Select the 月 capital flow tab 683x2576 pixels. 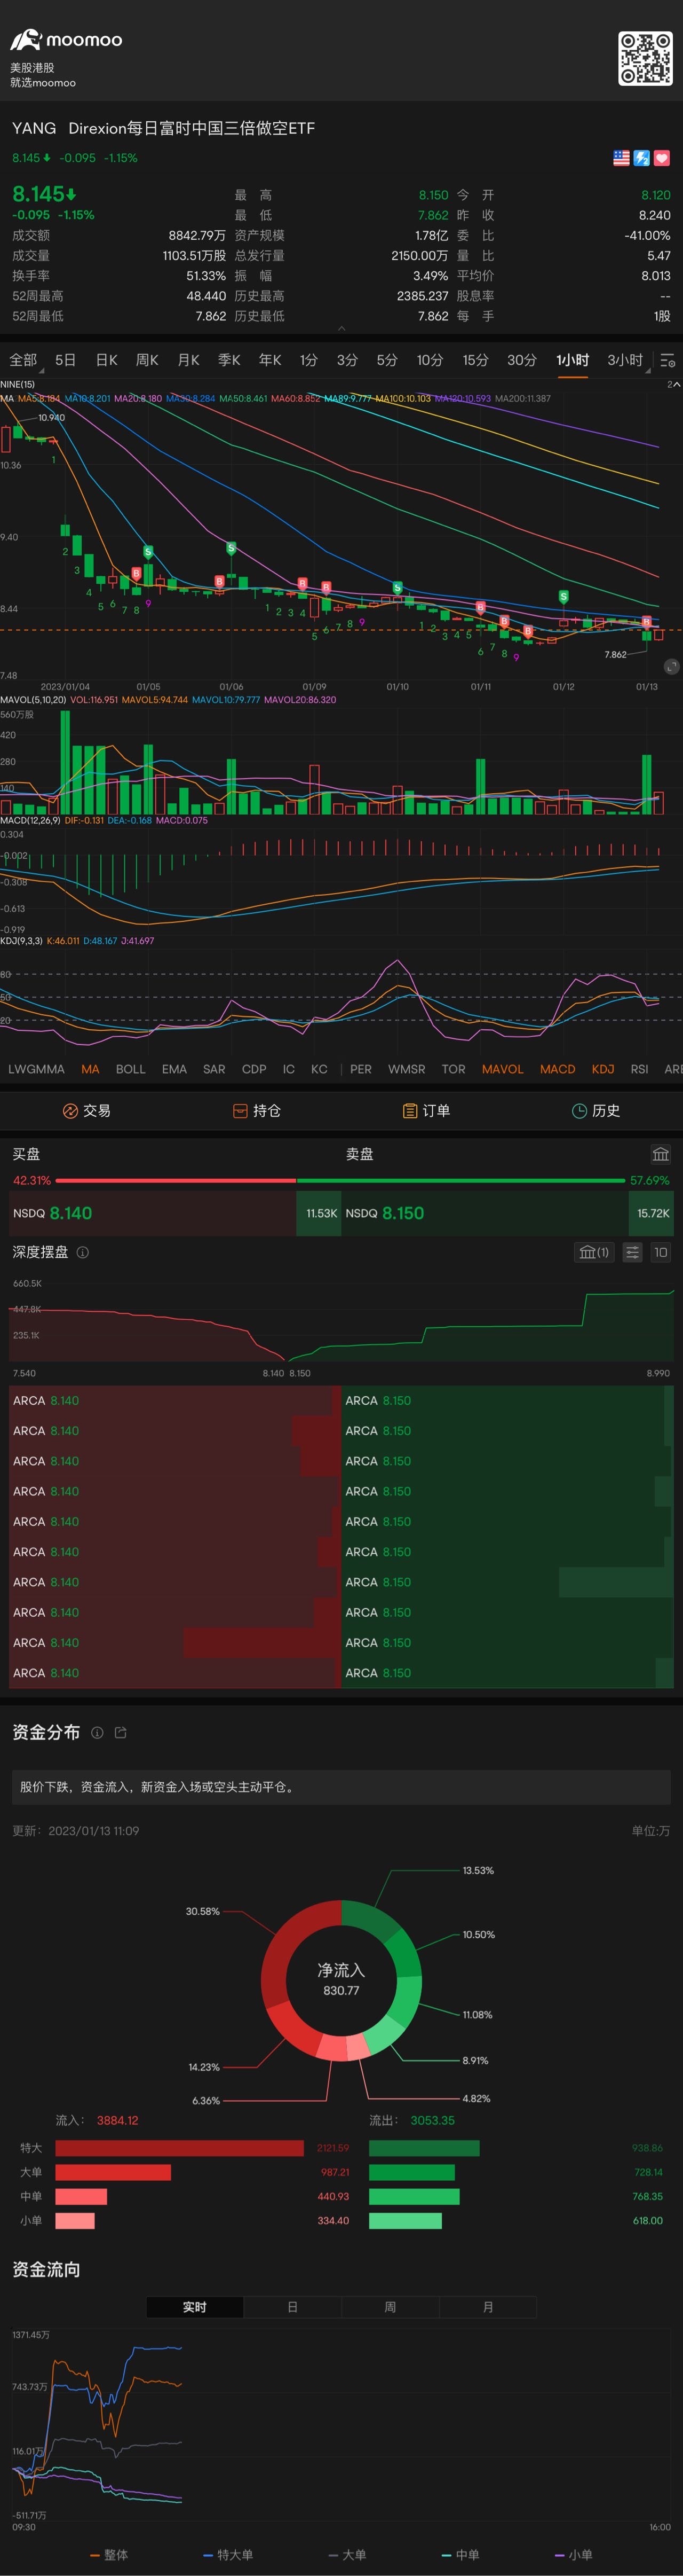(488, 2307)
